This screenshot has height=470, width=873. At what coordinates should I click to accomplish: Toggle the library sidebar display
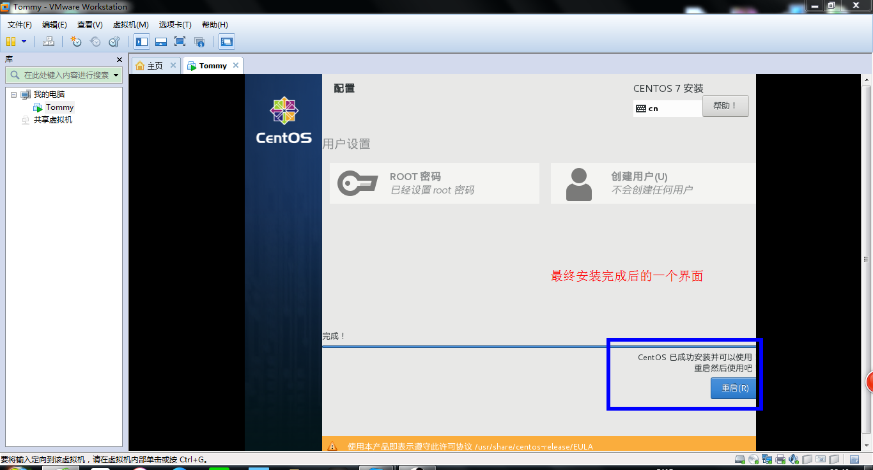142,42
